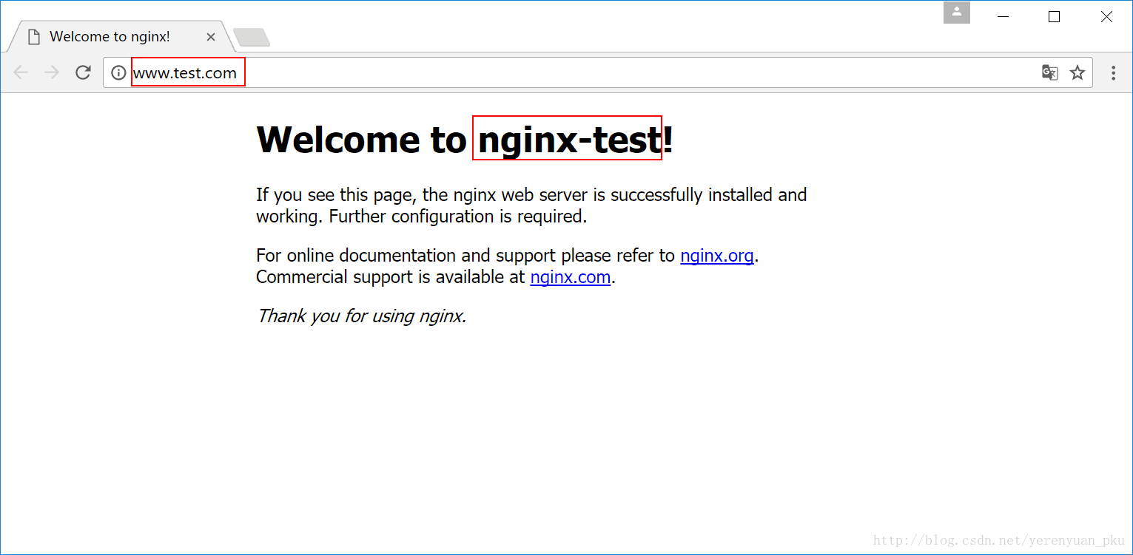Follow the nginx.com link
Viewport: 1133px width, 555px height.
tap(571, 277)
